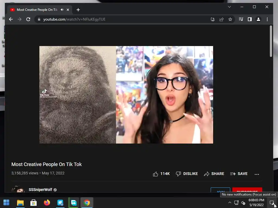The image size is (278, 208).
Task: Click SHARE below the video
Action: (x=214, y=174)
